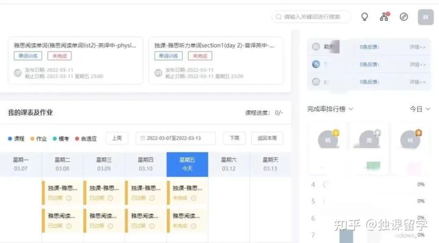Select the 星期一 03.07 column header
439x243 pixels.
coord(21,164)
